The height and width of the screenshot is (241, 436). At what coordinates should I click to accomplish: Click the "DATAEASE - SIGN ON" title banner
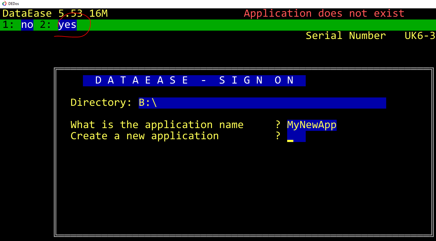[x=194, y=81]
